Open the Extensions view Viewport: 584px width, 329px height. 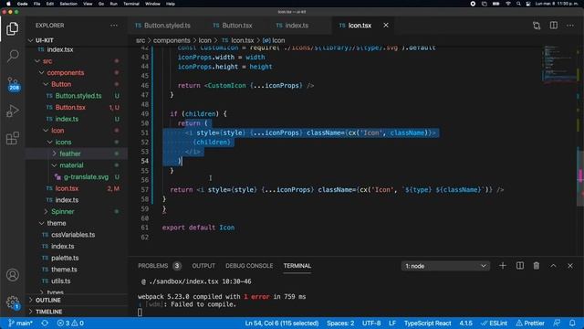pyautogui.click(x=12, y=138)
